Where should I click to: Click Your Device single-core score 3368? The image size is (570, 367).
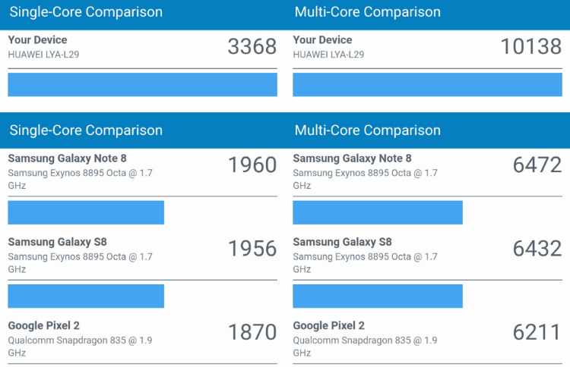click(252, 46)
